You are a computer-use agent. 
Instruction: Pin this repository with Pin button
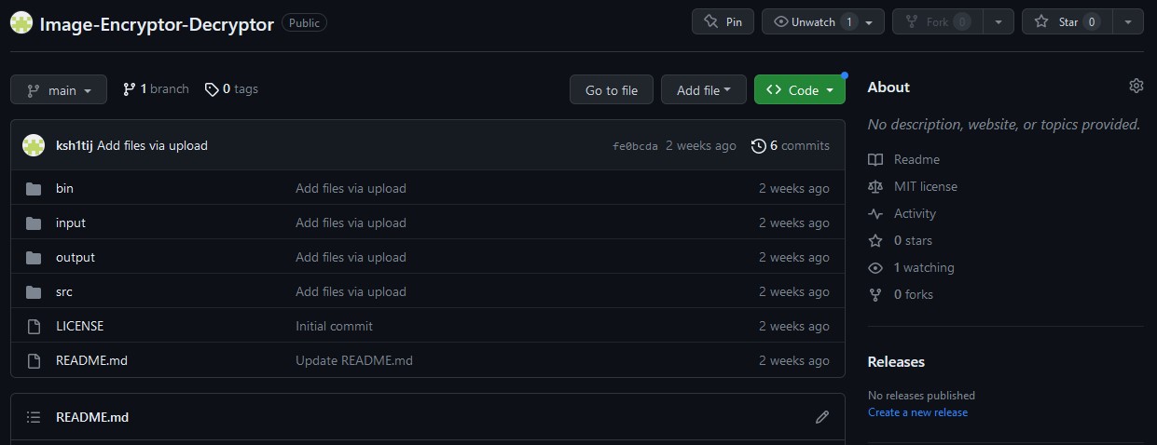tap(723, 21)
